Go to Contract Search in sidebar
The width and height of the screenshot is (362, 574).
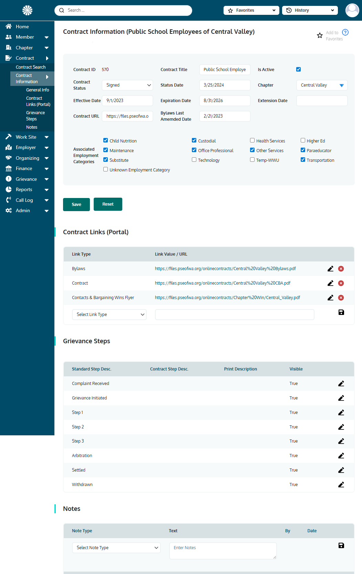(31, 67)
